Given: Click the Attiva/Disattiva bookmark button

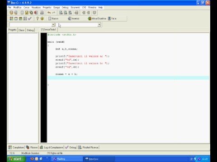Looking at the screenshot, I should [97, 18].
